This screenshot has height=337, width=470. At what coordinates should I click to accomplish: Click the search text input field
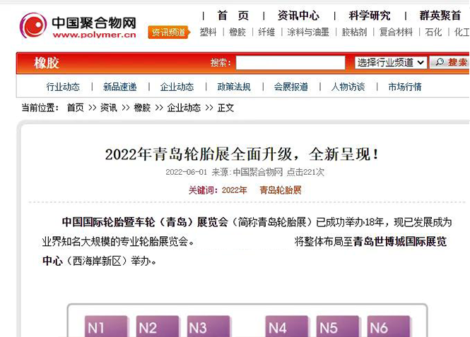click(290, 63)
